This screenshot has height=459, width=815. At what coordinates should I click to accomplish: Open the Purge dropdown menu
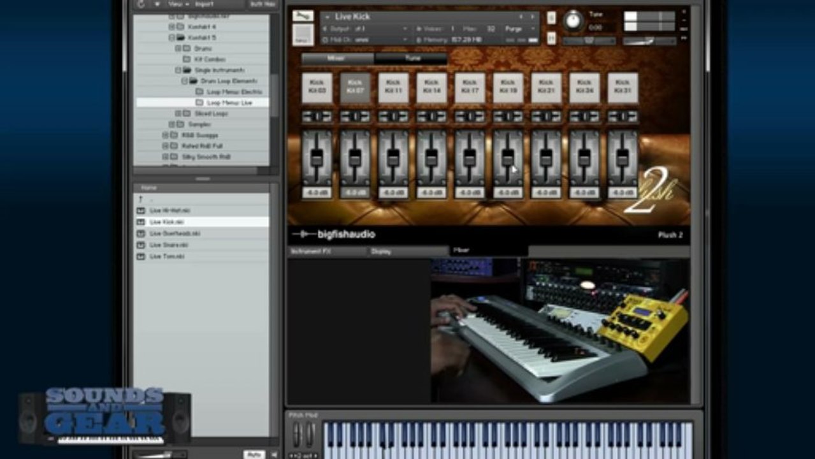(x=521, y=29)
